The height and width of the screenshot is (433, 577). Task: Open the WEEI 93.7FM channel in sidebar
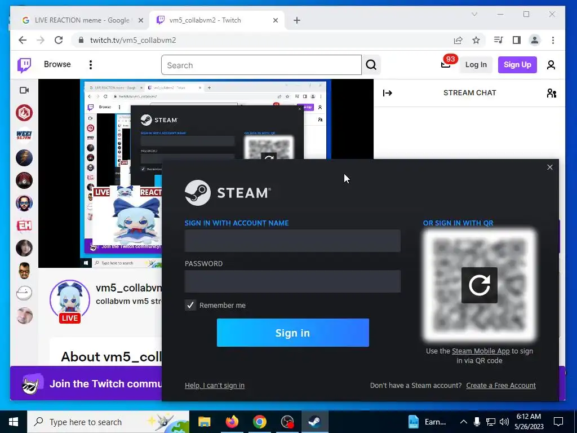tap(24, 135)
